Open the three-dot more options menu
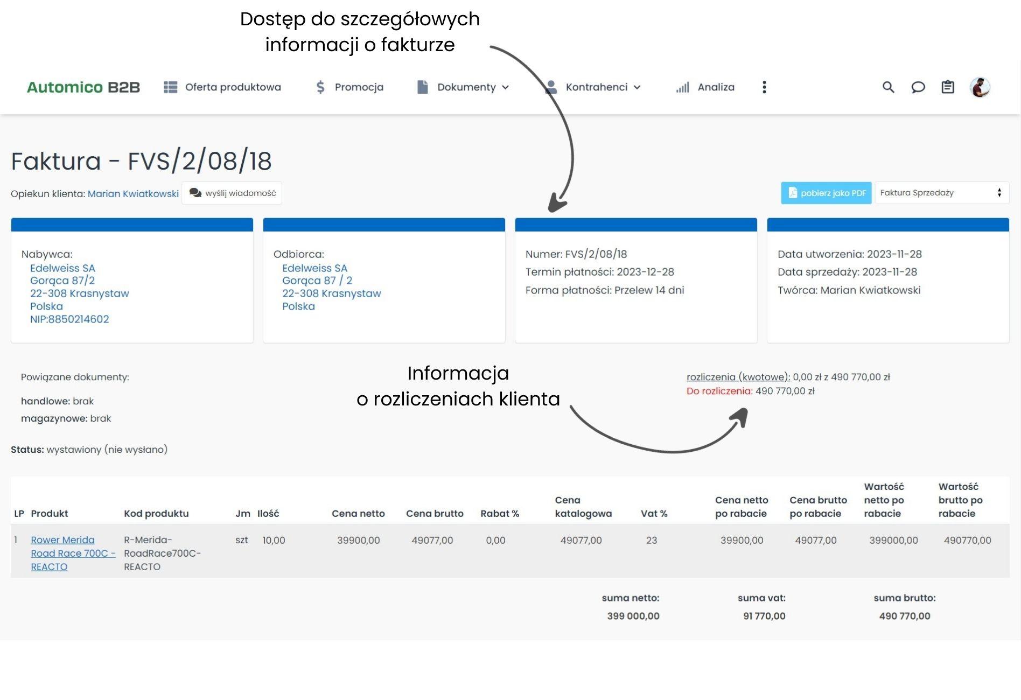The height and width of the screenshot is (700, 1021). coord(764,87)
